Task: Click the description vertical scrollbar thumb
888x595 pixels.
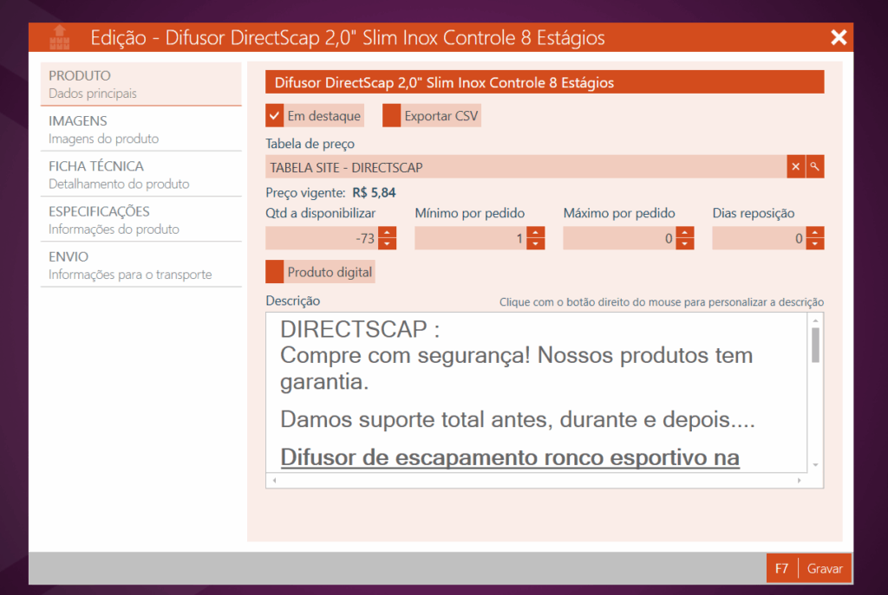Action: point(815,344)
